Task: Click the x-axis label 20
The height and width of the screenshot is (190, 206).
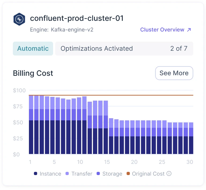Action: pos(134,162)
